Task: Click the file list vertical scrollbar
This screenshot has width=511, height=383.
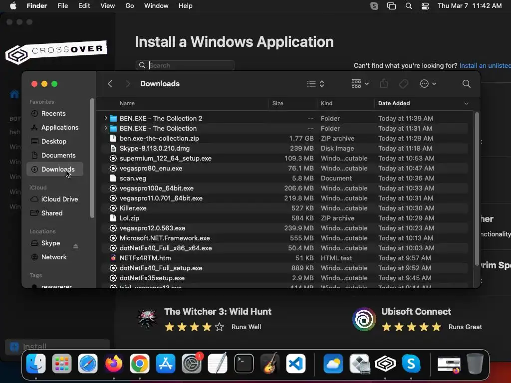Action: (x=477, y=189)
